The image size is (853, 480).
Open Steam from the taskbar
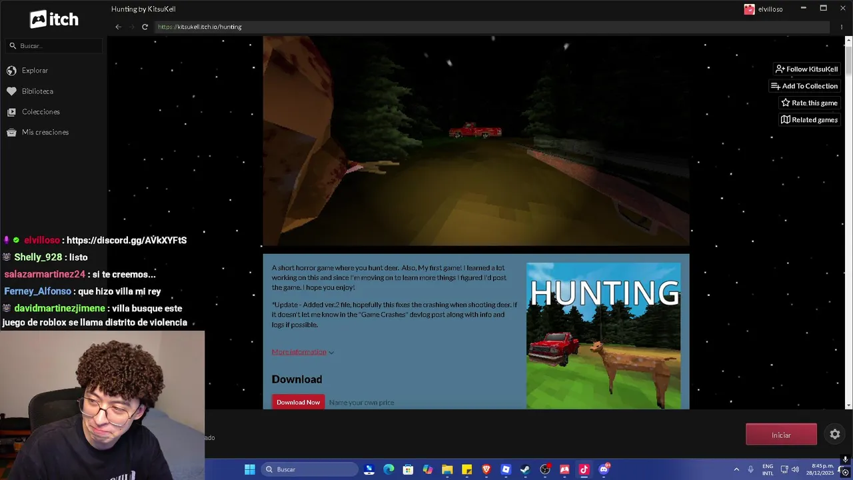coord(525,469)
